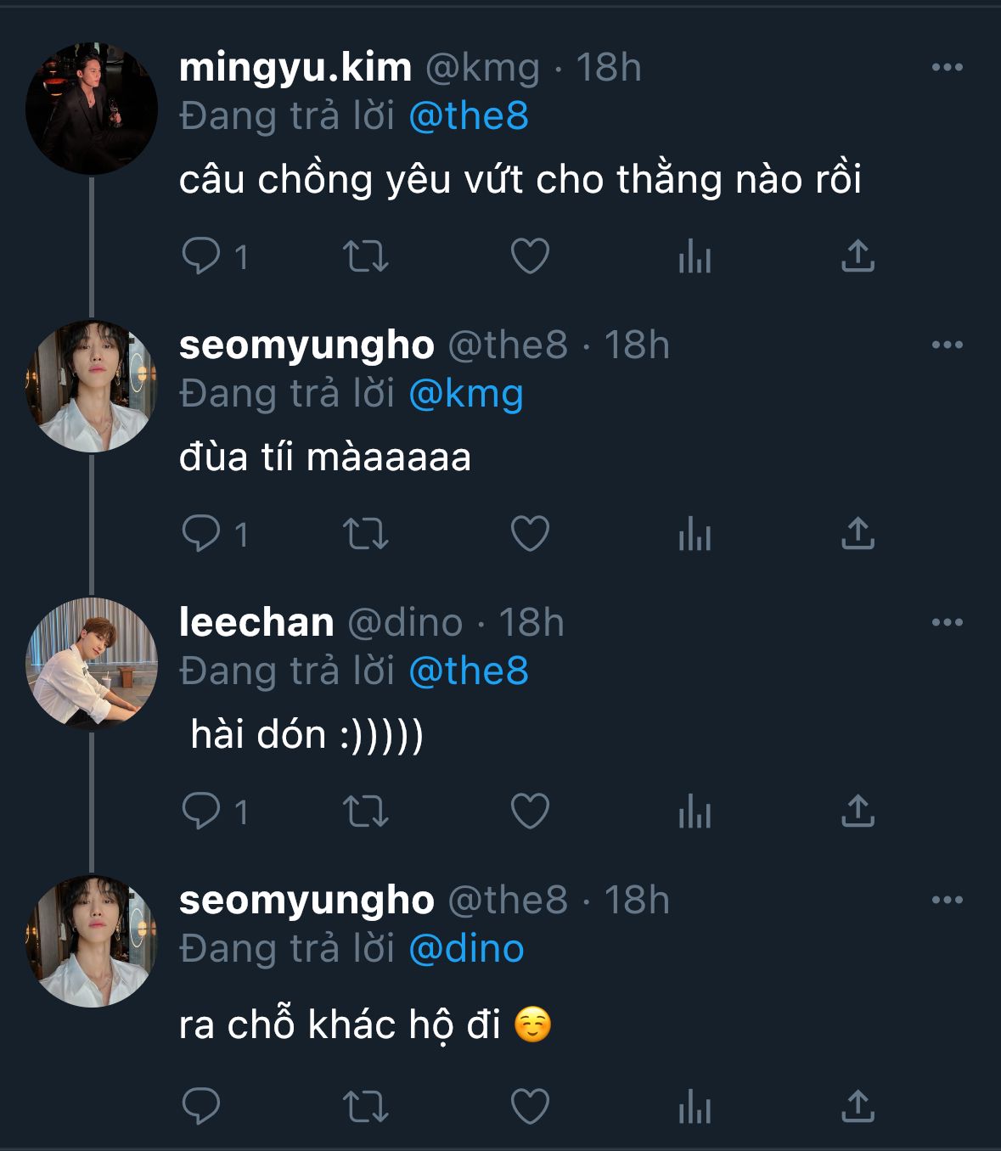Retweet the "đùa tíi màaaaaa" tweet
The height and width of the screenshot is (1151, 1001).
(x=365, y=534)
